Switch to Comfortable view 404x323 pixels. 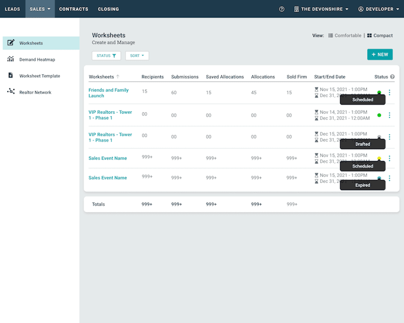[345, 35]
